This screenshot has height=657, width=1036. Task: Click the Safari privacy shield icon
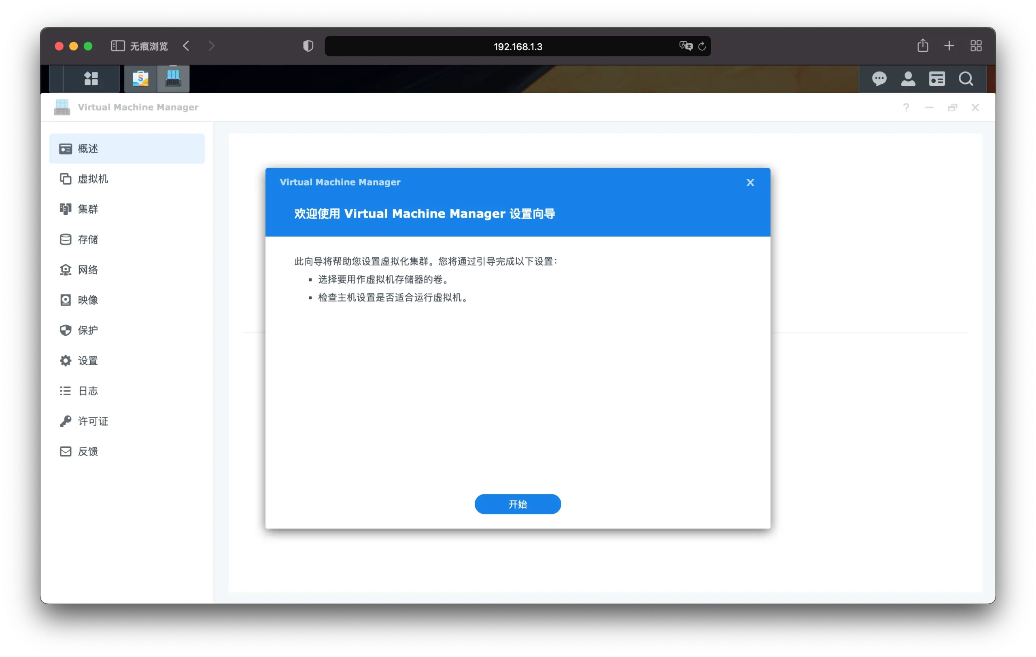pos(308,46)
